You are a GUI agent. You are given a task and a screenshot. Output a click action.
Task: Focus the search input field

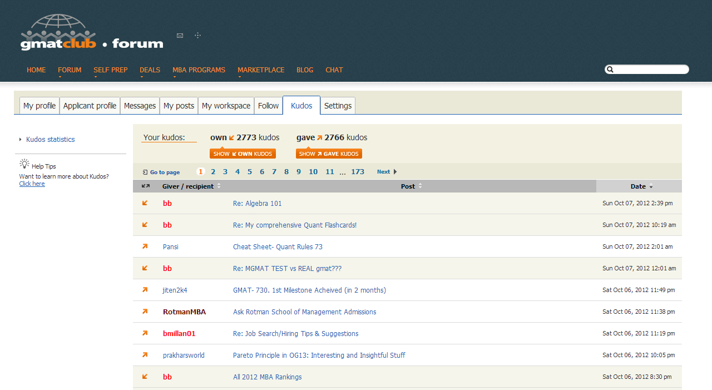[651, 70]
